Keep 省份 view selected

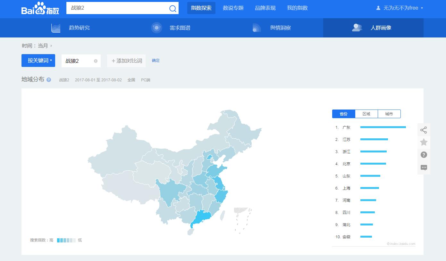[x=343, y=114]
